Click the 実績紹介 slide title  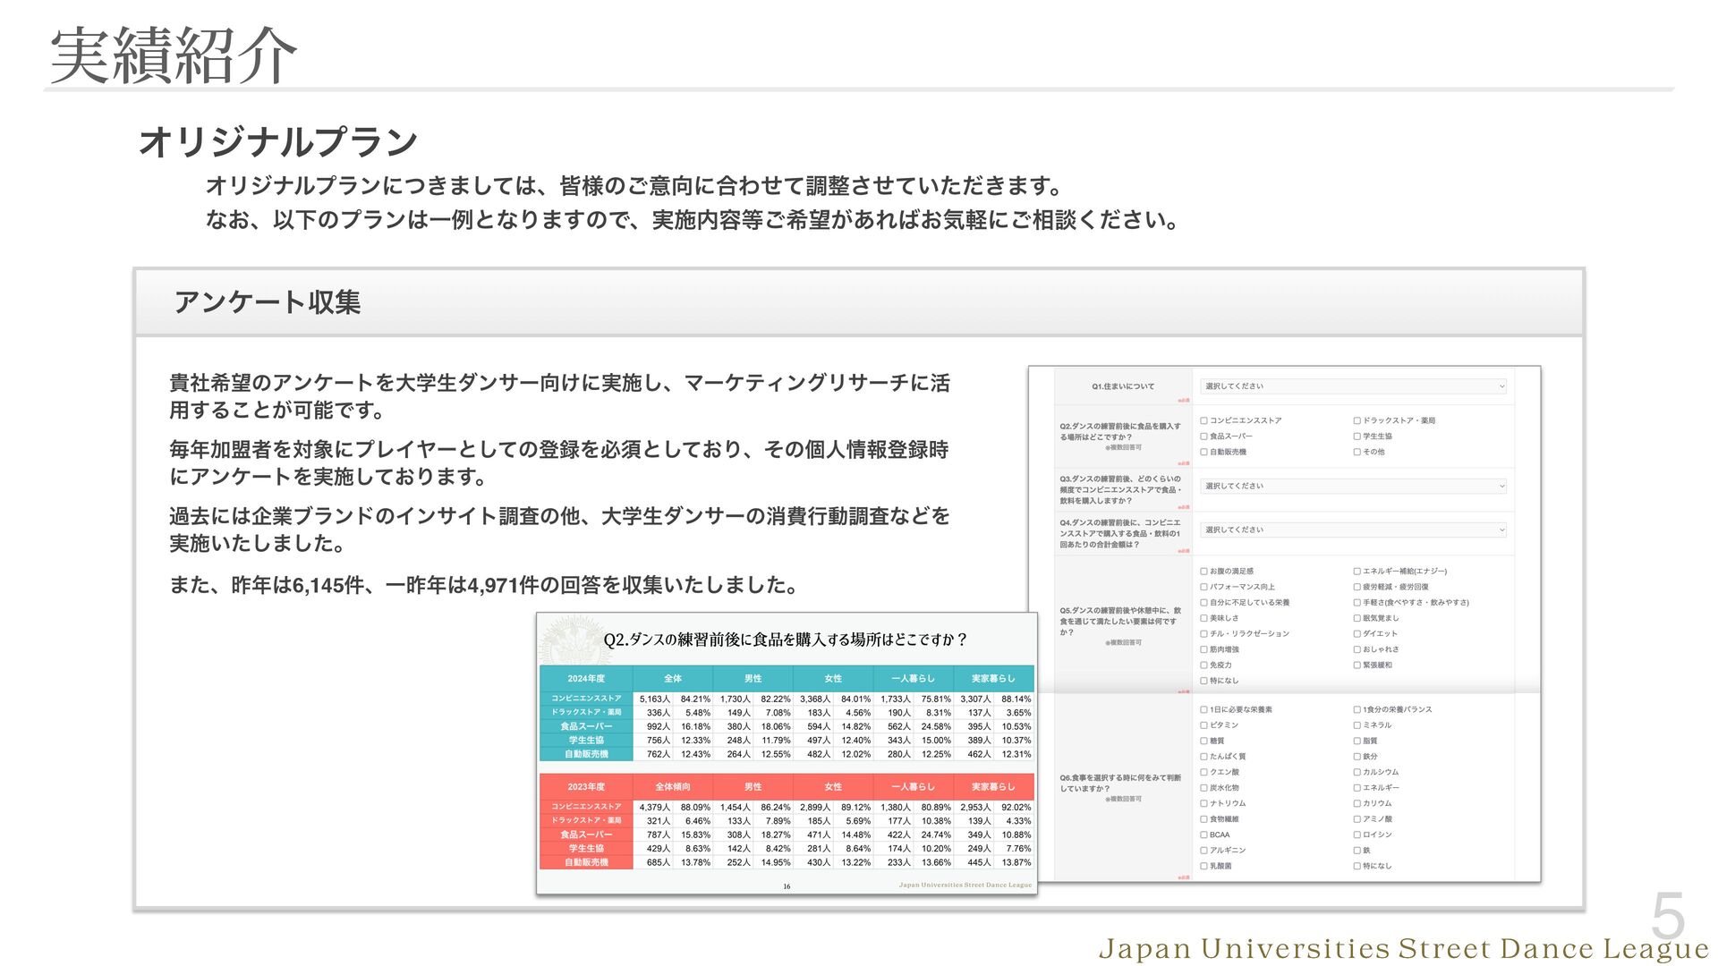click(173, 55)
